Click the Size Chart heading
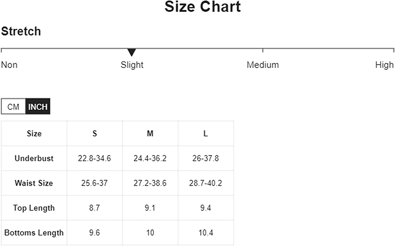395x246 pixels. click(x=203, y=7)
